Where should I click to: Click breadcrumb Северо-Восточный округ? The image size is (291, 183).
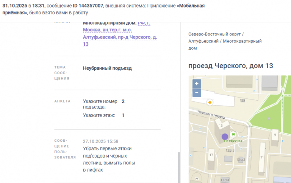tap(214, 34)
